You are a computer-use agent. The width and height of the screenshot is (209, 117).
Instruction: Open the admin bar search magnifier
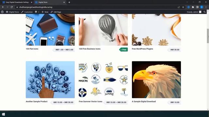pyautogui.click(x=204, y=12)
